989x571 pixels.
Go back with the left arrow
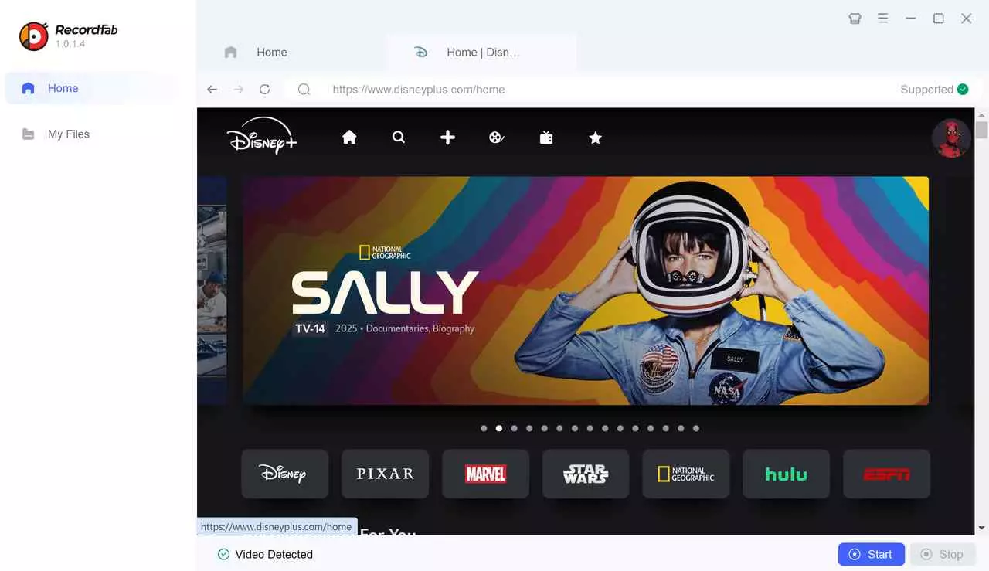212,90
